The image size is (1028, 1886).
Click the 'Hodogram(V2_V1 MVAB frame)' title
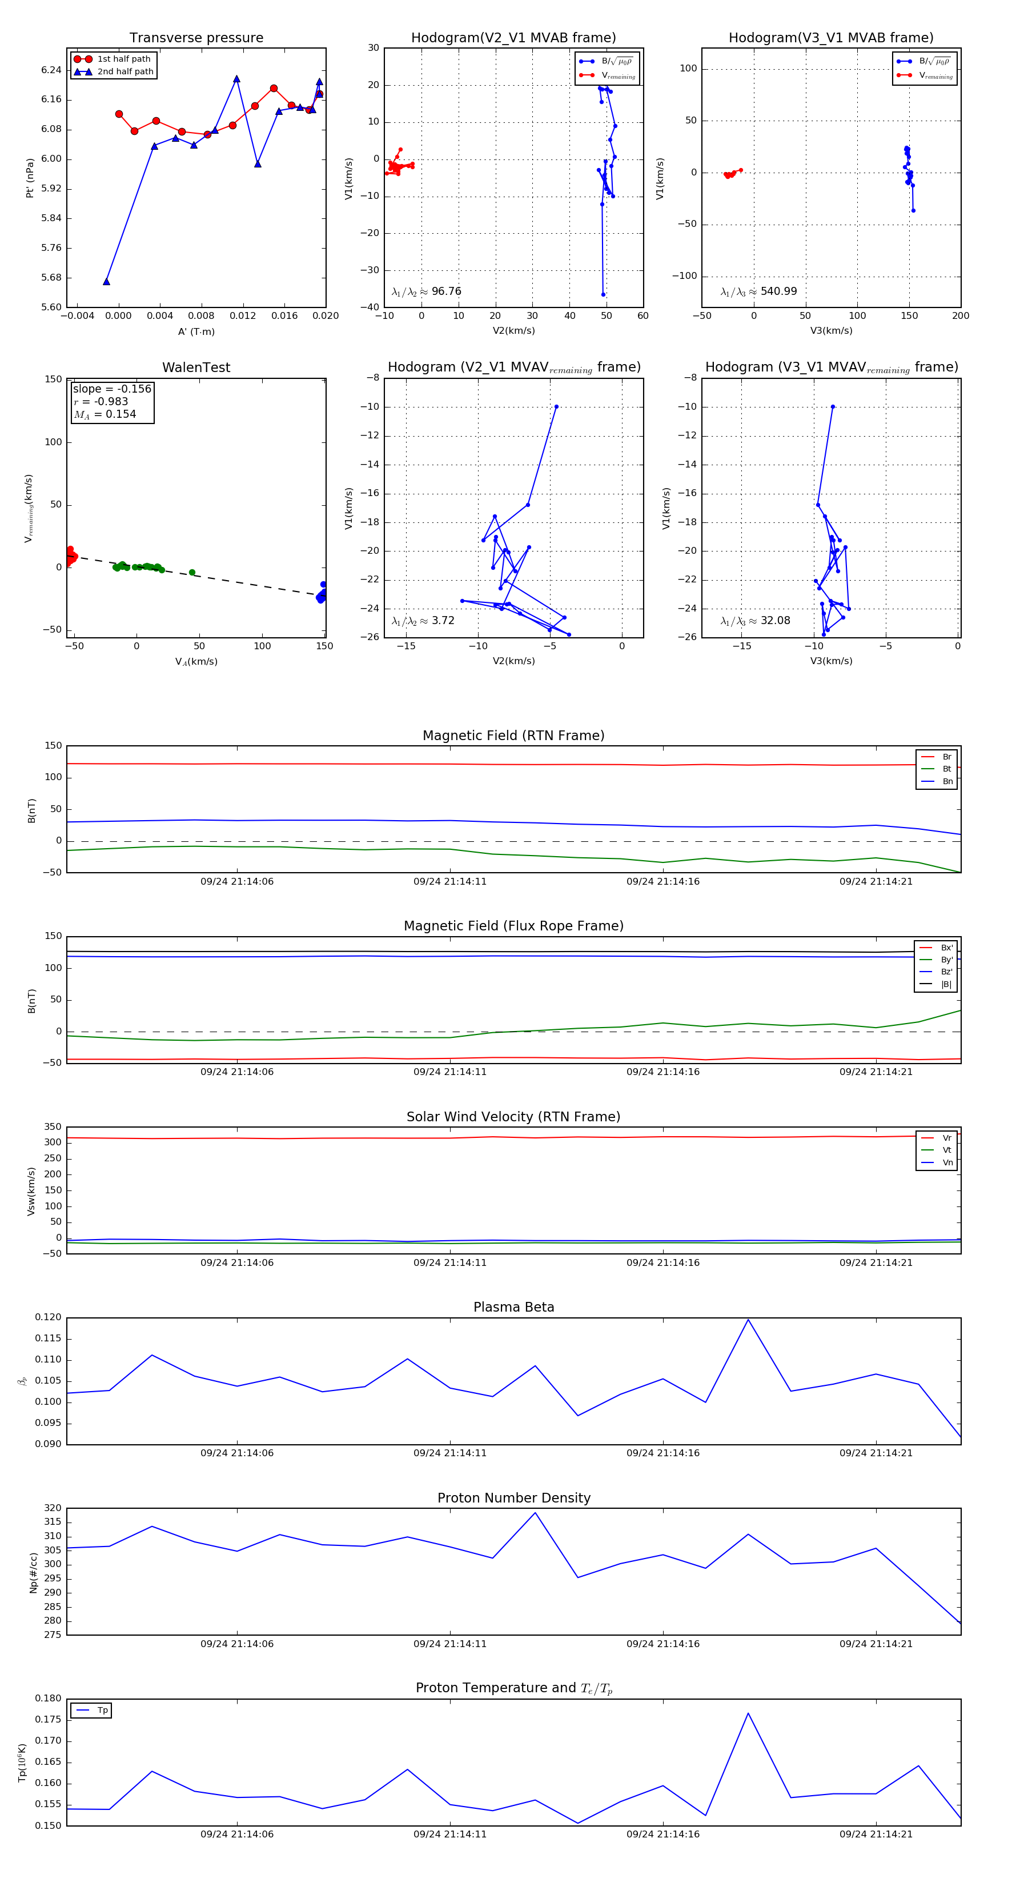[513, 38]
